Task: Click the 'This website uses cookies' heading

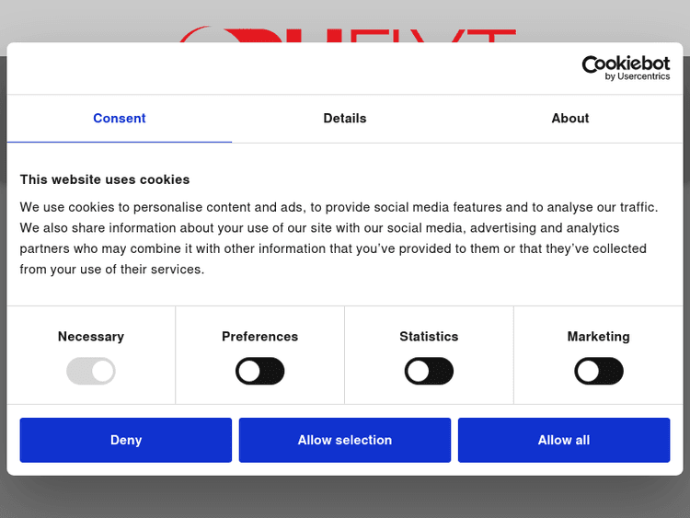Action: (x=105, y=179)
